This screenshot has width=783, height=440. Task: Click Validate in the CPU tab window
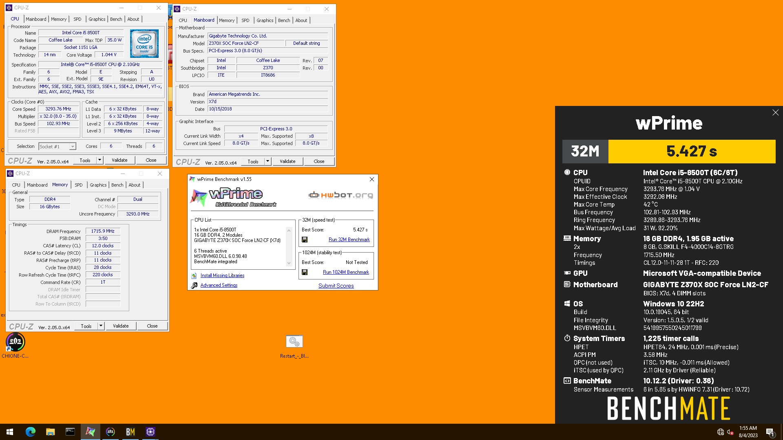click(119, 160)
